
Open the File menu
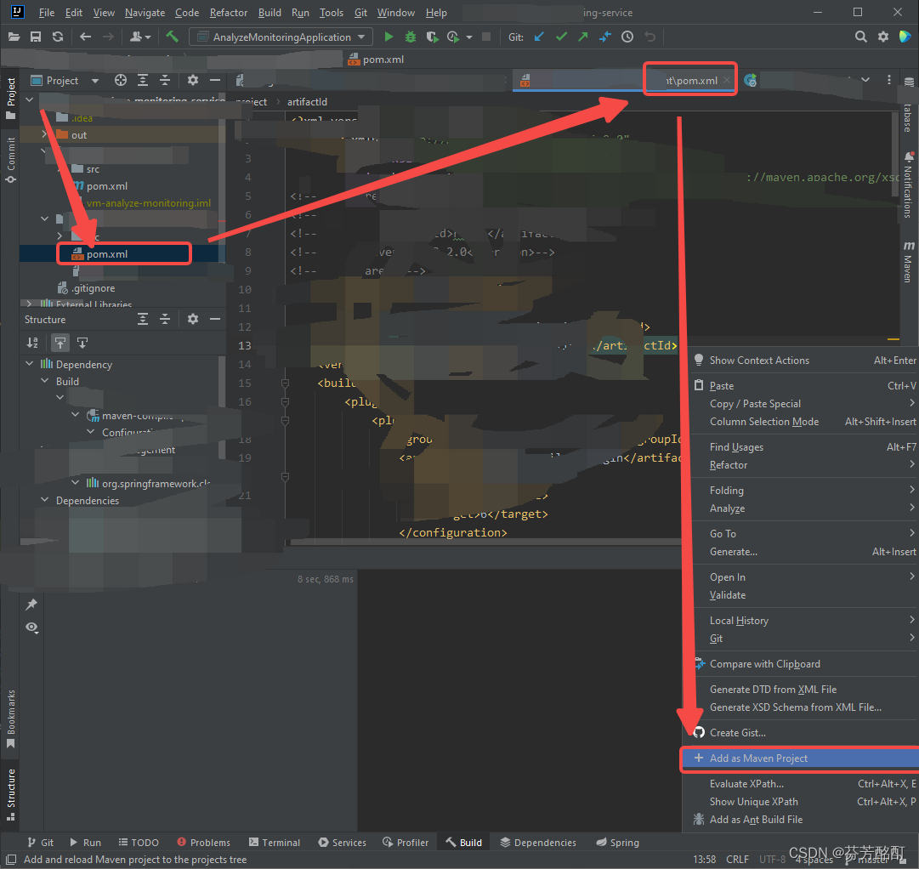tap(46, 12)
